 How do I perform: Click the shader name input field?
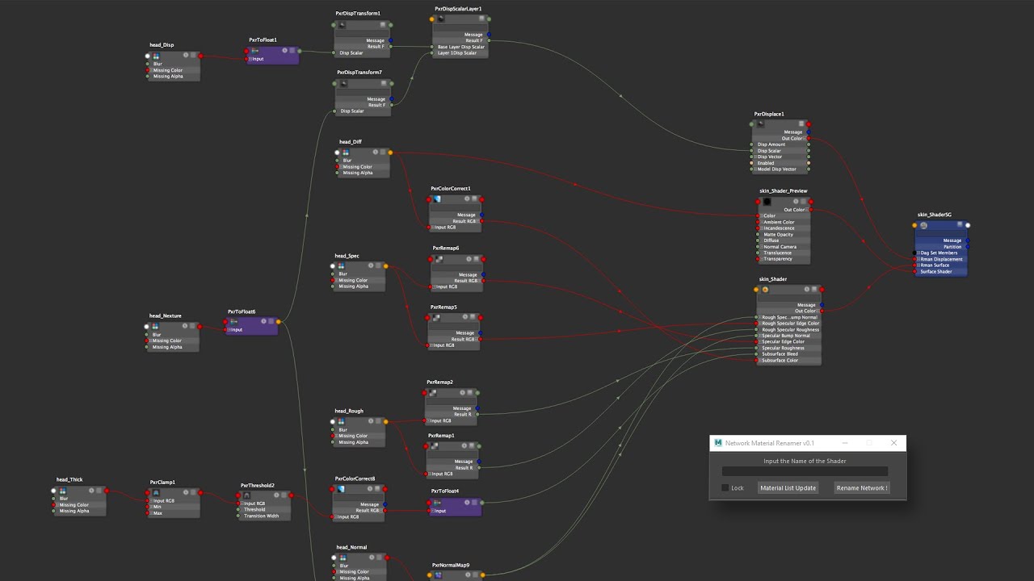(x=805, y=471)
